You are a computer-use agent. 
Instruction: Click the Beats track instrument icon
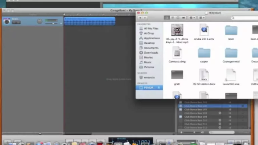(7, 21)
